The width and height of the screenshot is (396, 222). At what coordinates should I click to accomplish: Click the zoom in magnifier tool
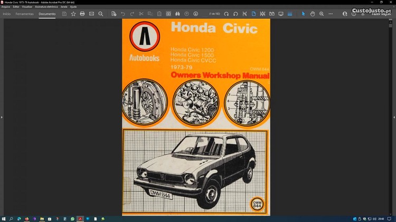point(321,14)
